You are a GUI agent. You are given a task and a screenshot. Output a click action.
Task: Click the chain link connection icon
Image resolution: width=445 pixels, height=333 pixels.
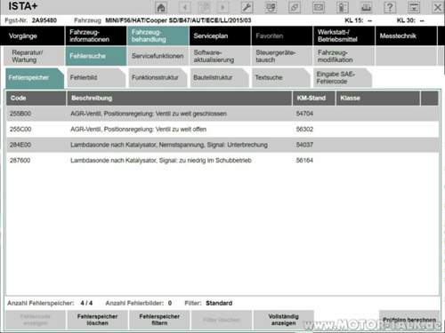click(x=295, y=7)
